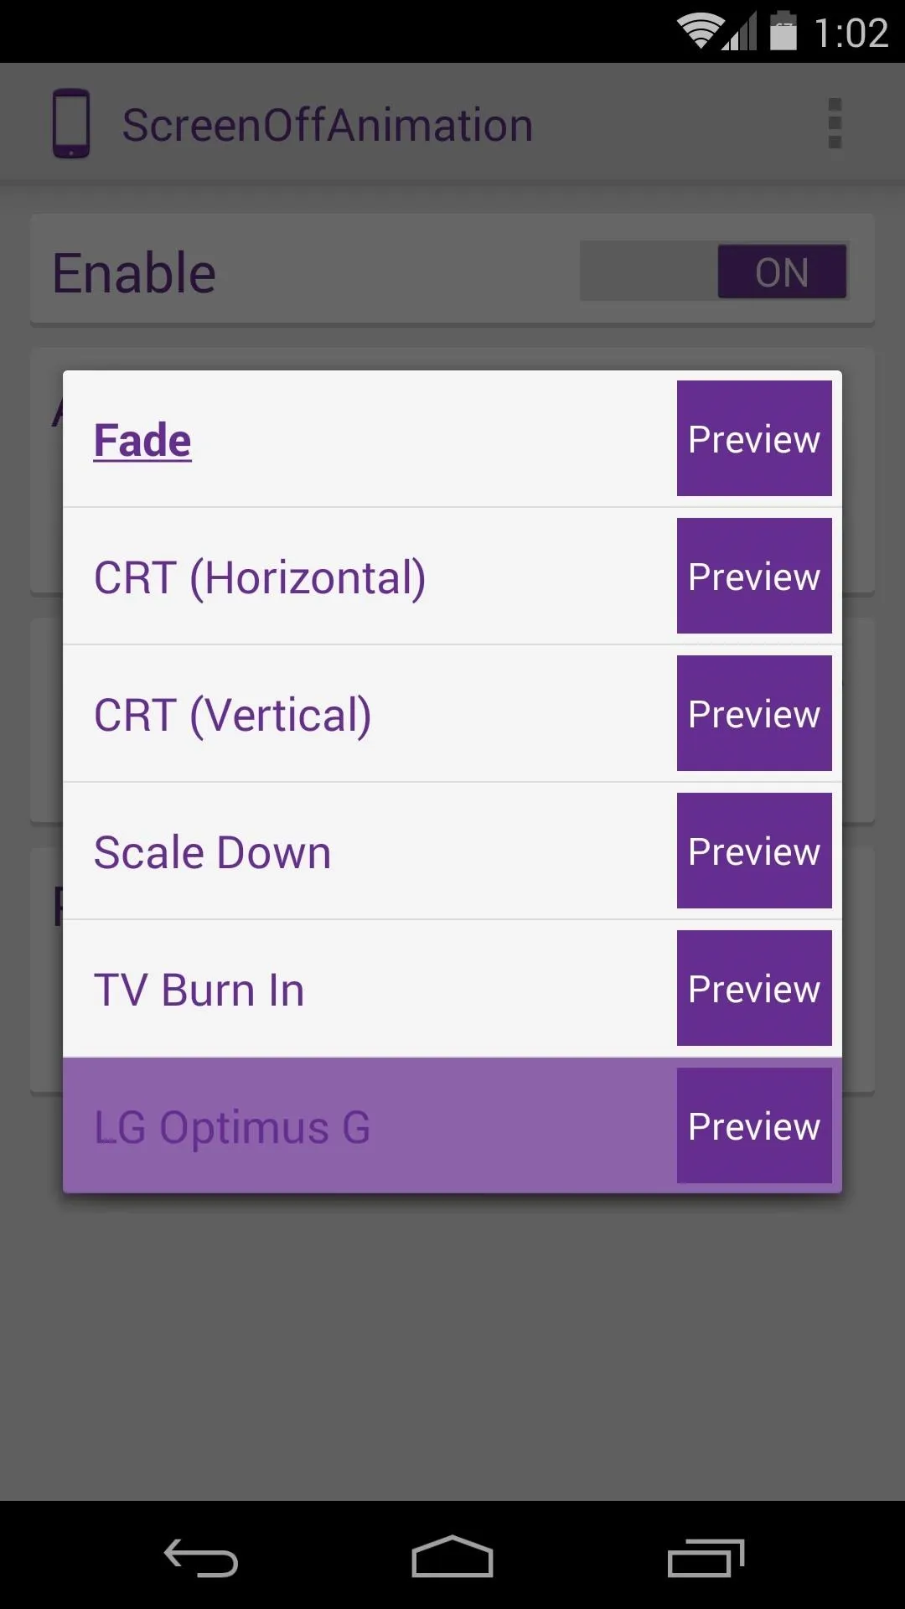Preview the Scale Down animation
The height and width of the screenshot is (1609, 905).
click(x=754, y=851)
